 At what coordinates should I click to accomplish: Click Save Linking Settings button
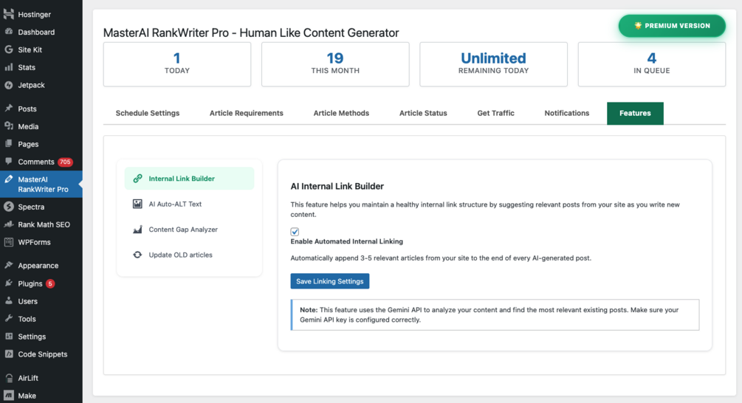(330, 281)
